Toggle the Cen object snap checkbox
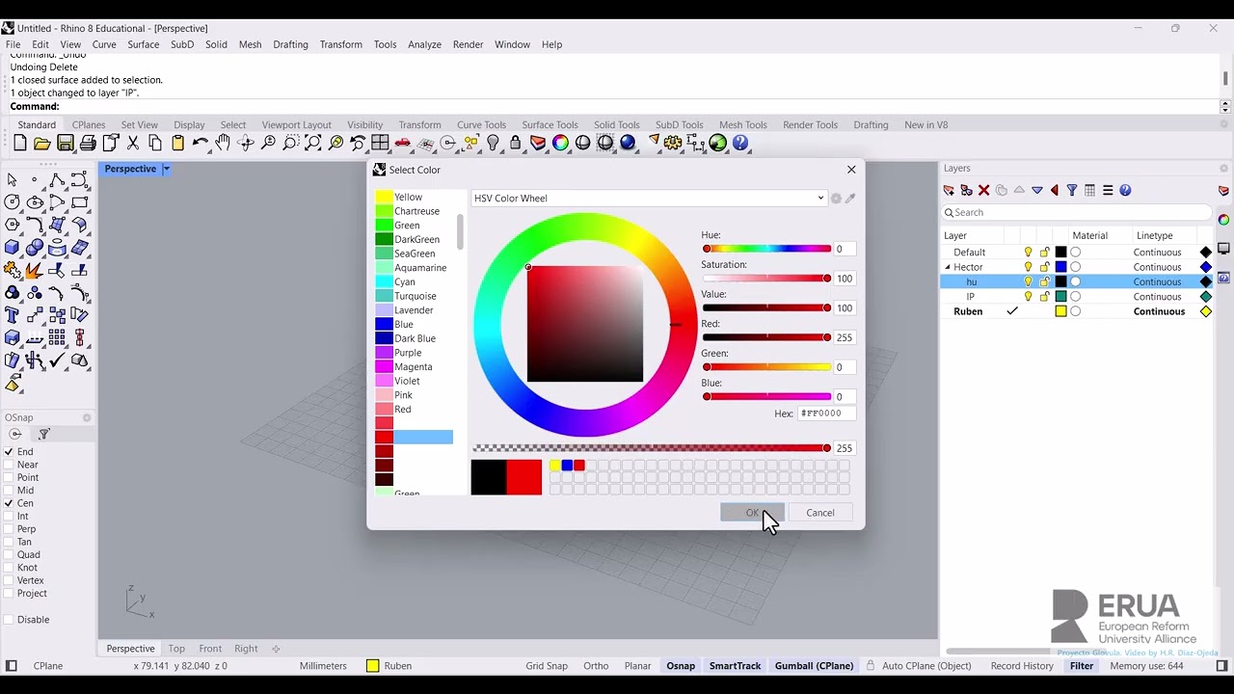 [x=9, y=503]
